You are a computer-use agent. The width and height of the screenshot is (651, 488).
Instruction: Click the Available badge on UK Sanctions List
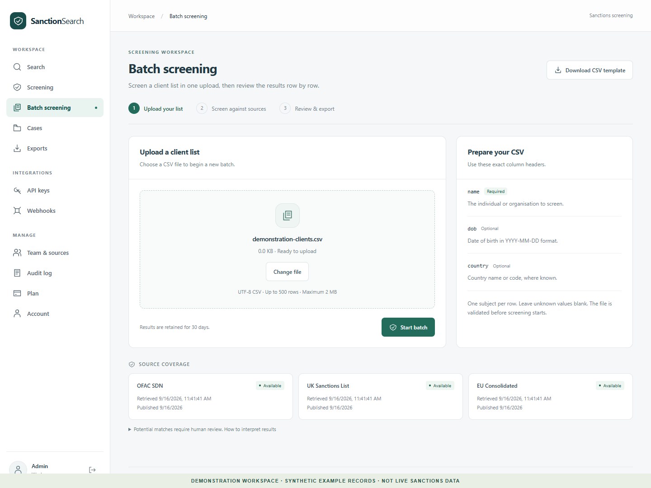pos(440,385)
